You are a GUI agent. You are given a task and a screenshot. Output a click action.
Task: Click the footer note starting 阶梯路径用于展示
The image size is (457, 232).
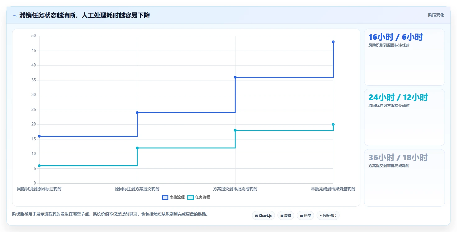(110, 214)
